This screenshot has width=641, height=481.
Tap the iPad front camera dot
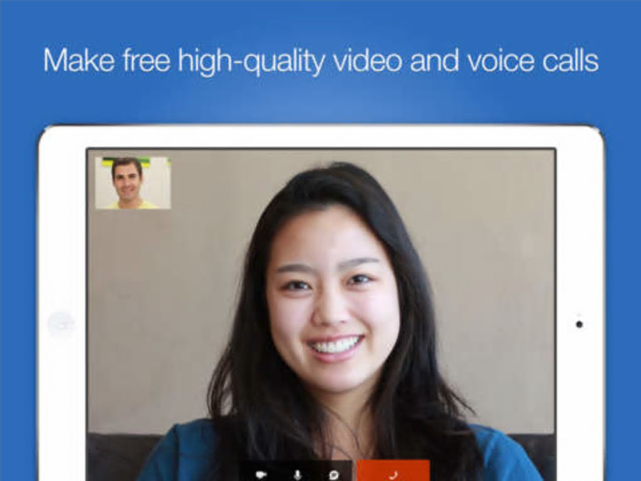[579, 324]
